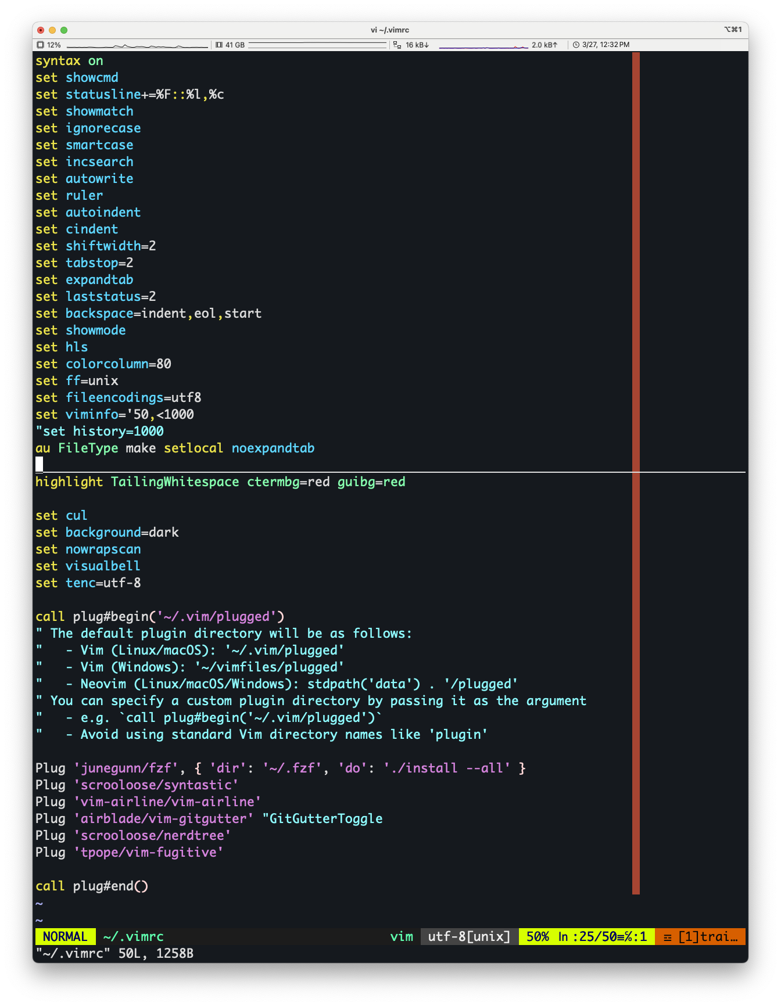Click the 'call plug#end()' line

click(x=92, y=886)
